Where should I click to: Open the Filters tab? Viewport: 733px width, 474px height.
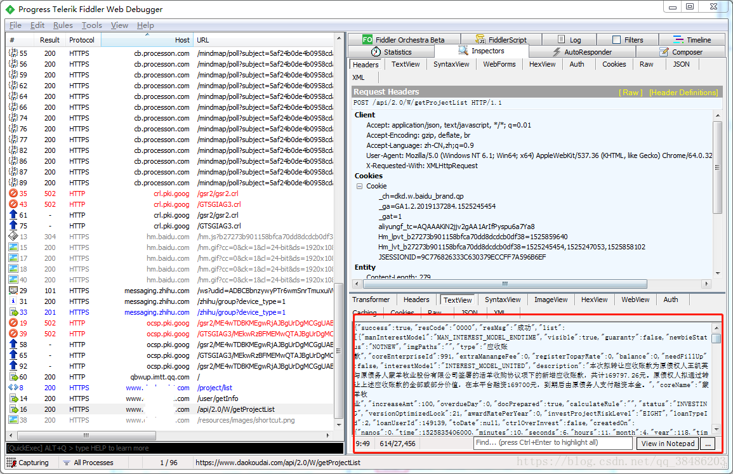pyautogui.click(x=628, y=40)
